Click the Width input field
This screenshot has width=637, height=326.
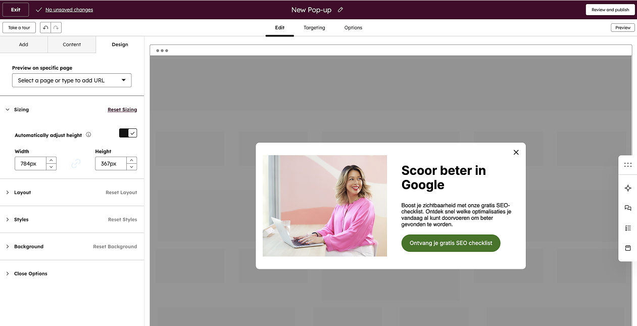click(x=30, y=164)
